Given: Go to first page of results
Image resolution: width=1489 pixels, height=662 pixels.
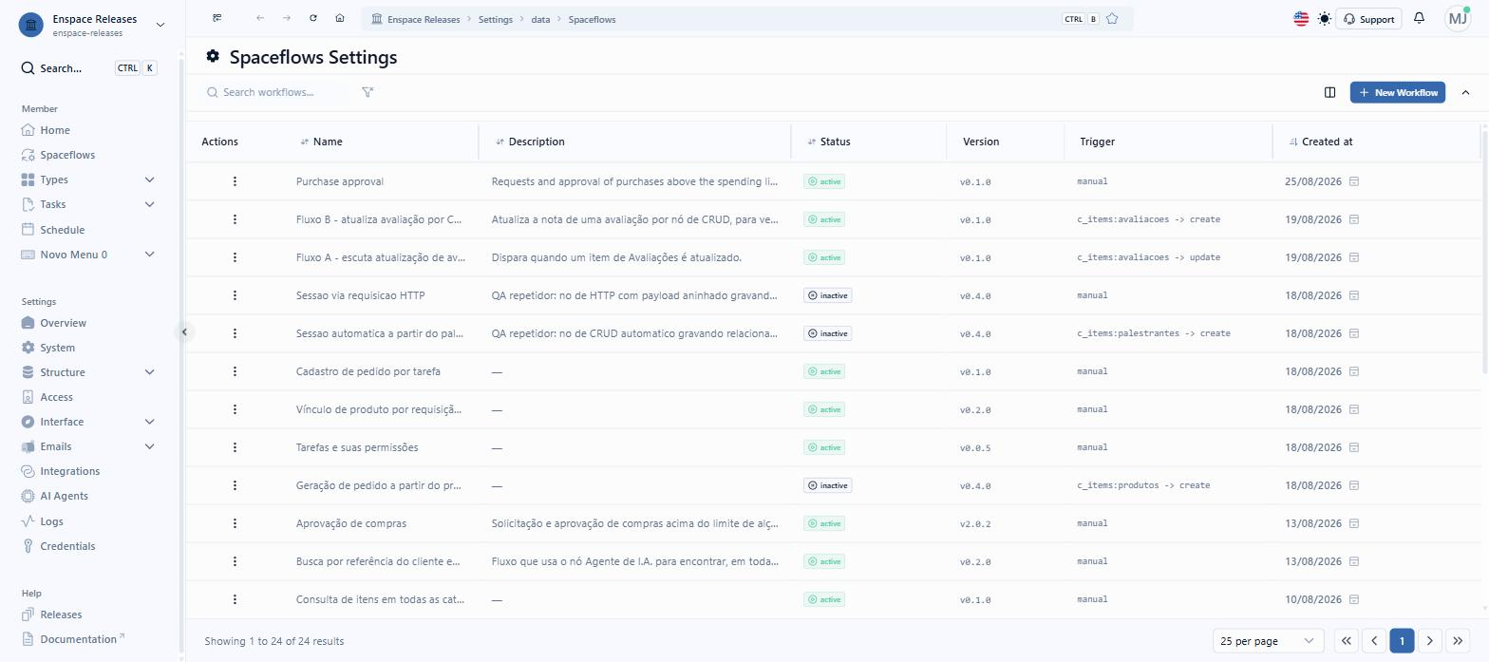Looking at the screenshot, I should click(x=1346, y=641).
